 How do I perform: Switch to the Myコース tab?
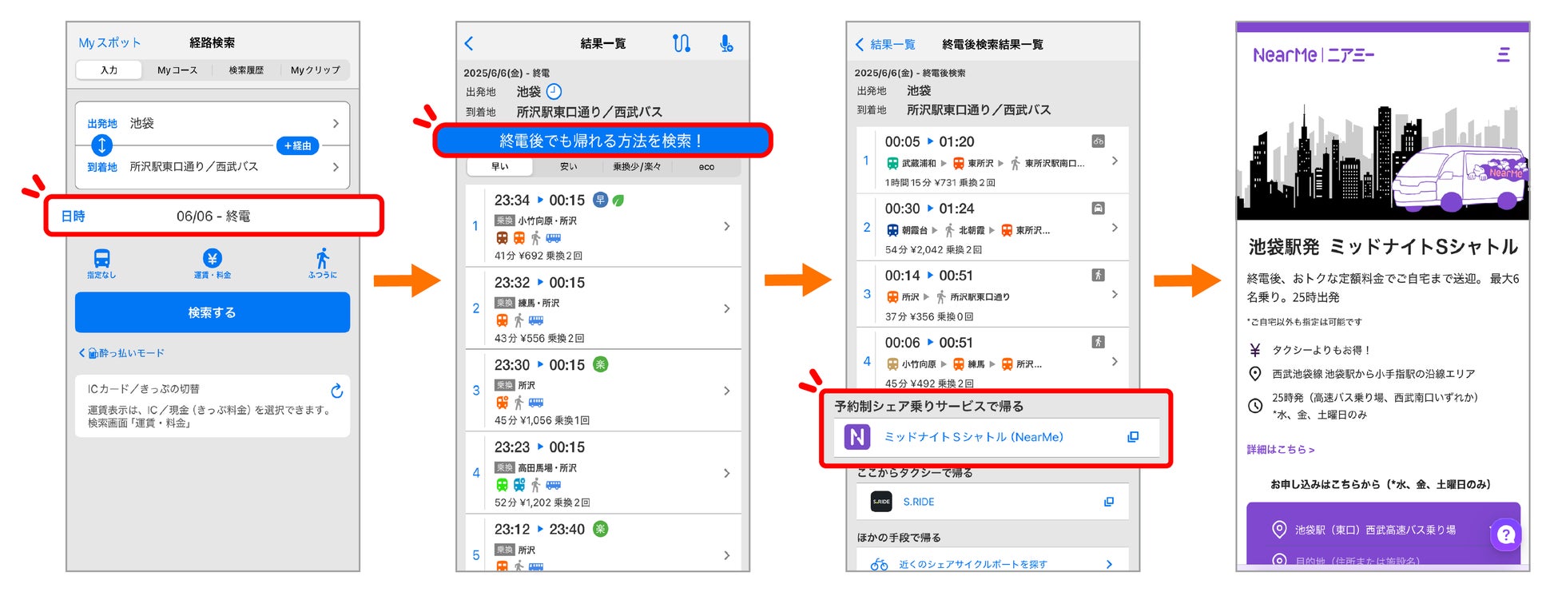(177, 70)
